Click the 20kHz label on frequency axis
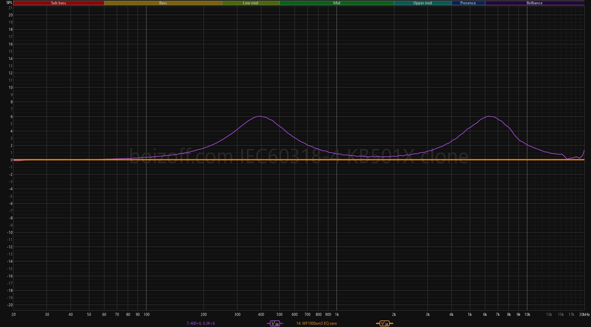The width and height of the screenshot is (591, 327). click(x=584, y=315)
